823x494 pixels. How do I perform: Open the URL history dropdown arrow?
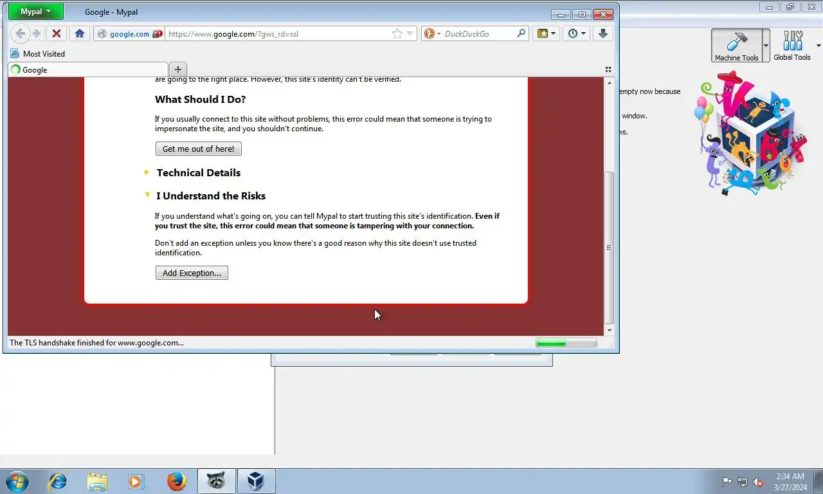pos(410,33)
